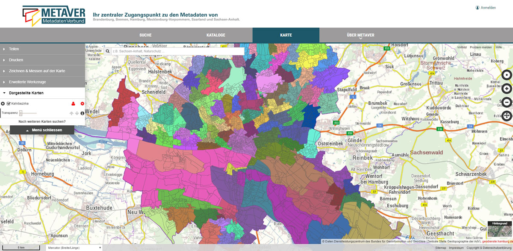Switch to the SUCHE tab
Viewport: 513px width, 251px height.
pyautogui.click(x=145, y=35)
